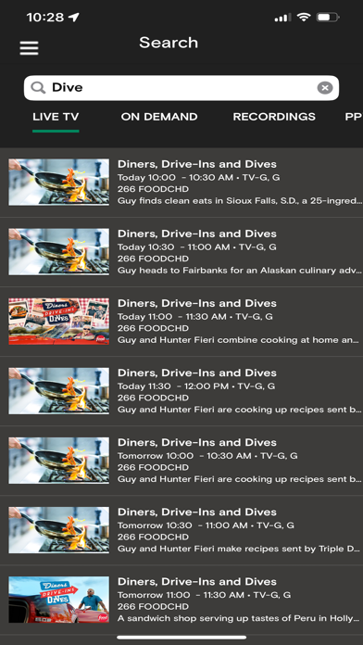Tap the magnifying glass search icon

click(x=38, y=88)
